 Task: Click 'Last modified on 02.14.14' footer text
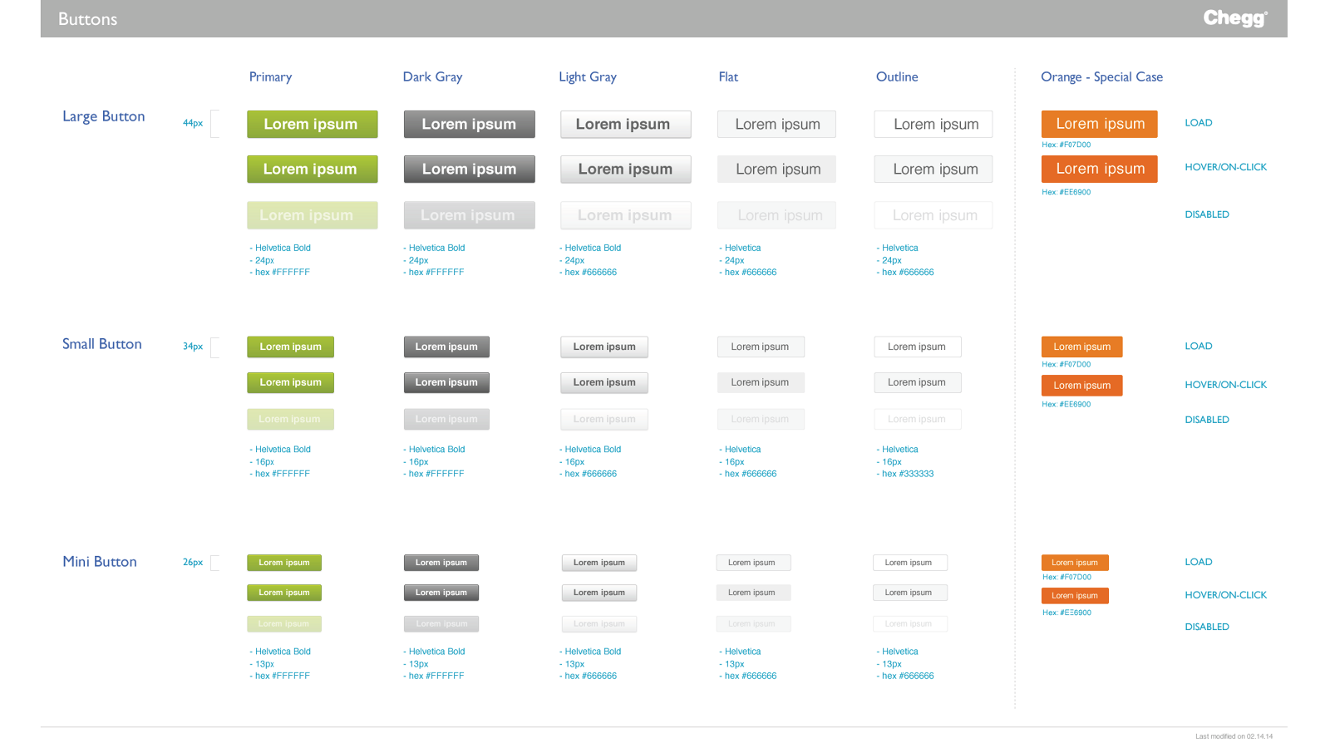1234,736
